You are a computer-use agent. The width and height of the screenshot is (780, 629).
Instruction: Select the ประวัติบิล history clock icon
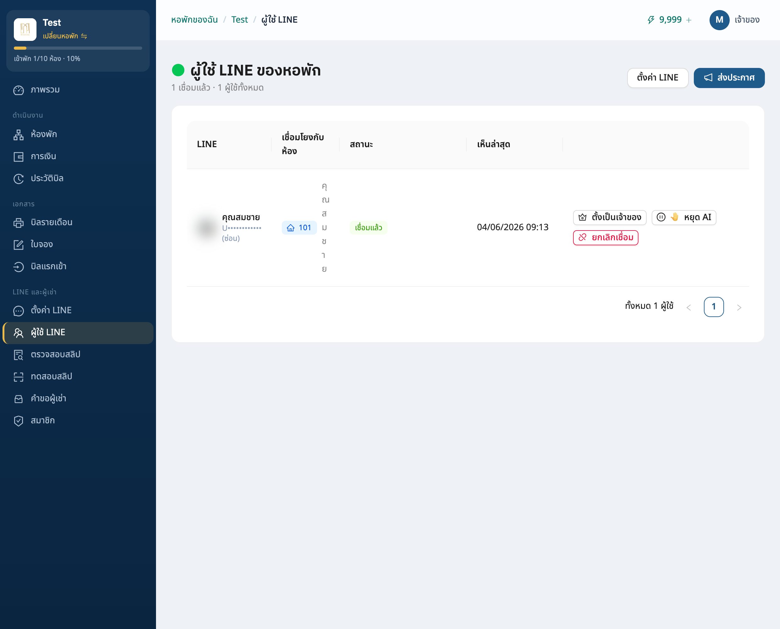click(x=19, y=179)
